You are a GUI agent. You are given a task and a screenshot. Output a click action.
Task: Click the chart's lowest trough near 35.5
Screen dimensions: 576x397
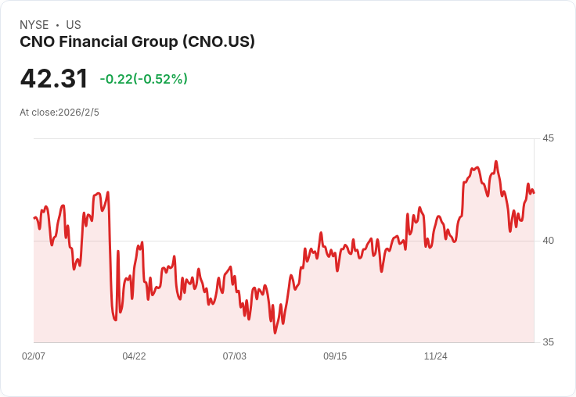tap(275, 332)
